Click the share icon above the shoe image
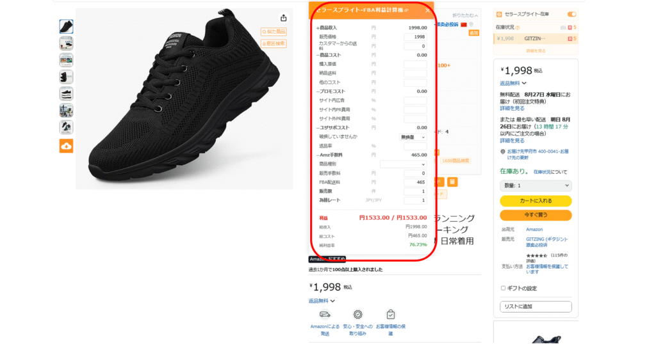656x344 pixels. coord(284,18)
